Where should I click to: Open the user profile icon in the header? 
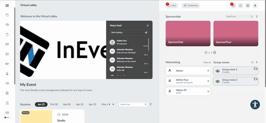255,6
